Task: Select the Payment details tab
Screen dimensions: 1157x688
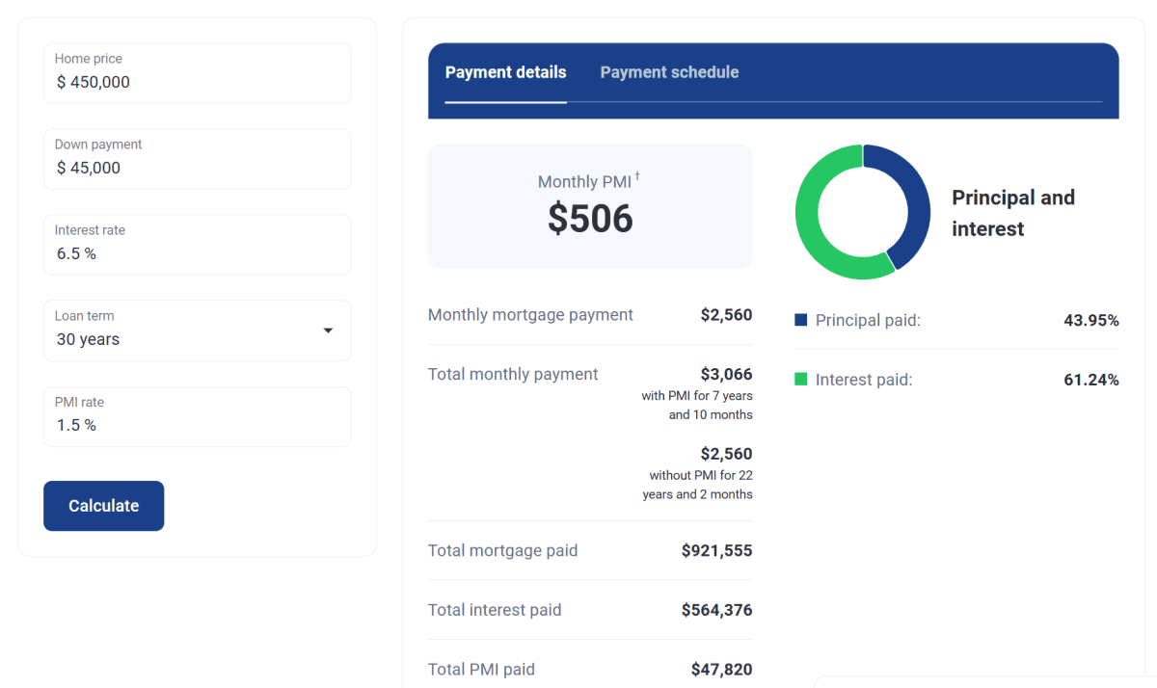Action: tap(505, 72)
